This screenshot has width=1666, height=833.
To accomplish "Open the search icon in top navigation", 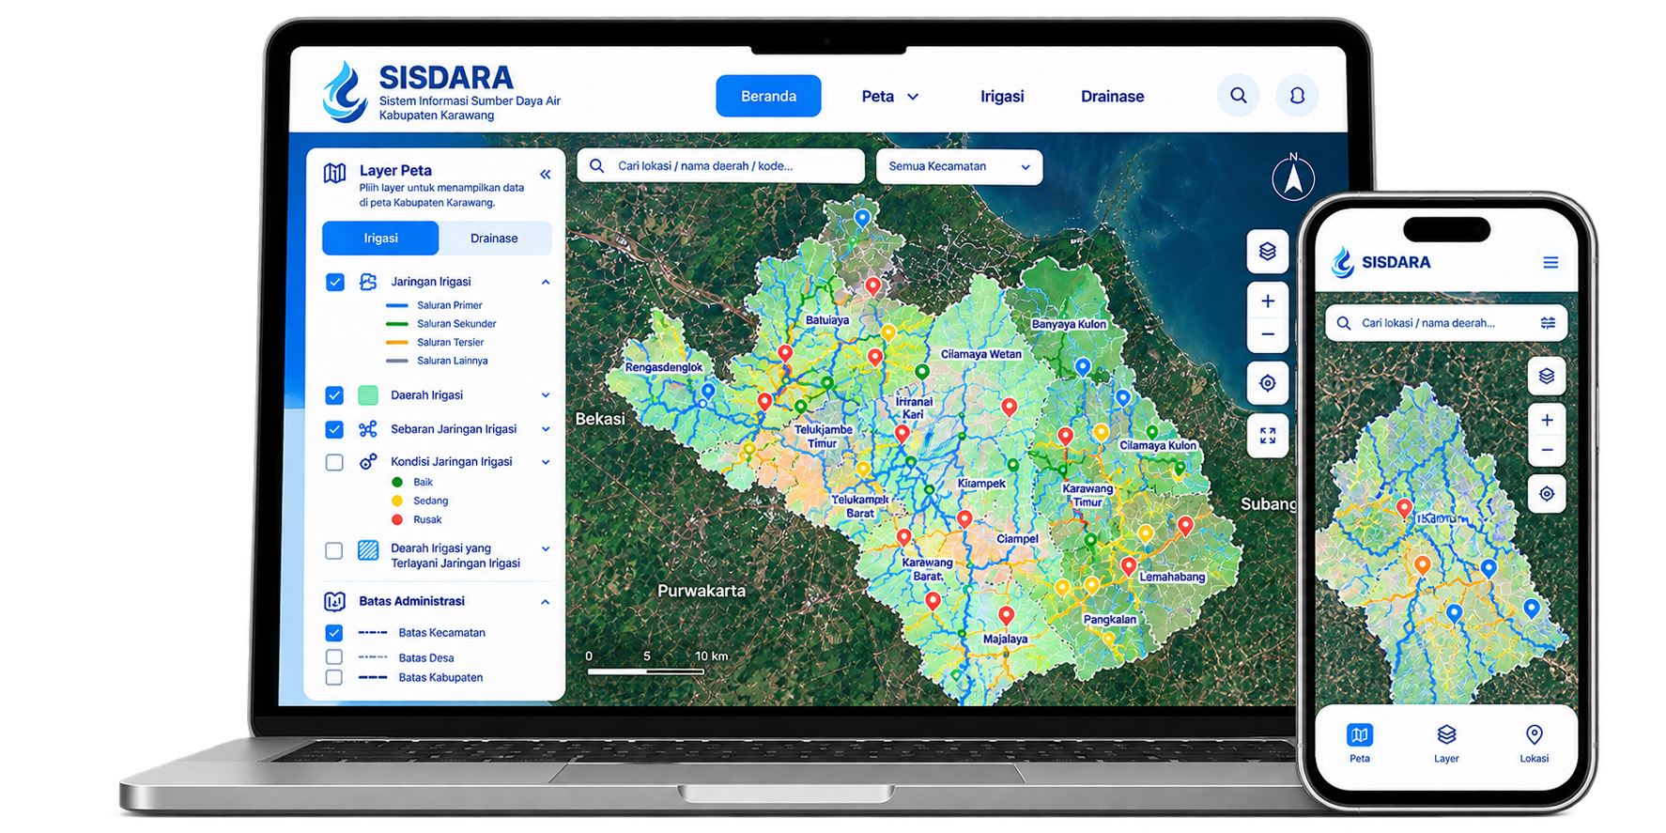I will (1239, 96).
